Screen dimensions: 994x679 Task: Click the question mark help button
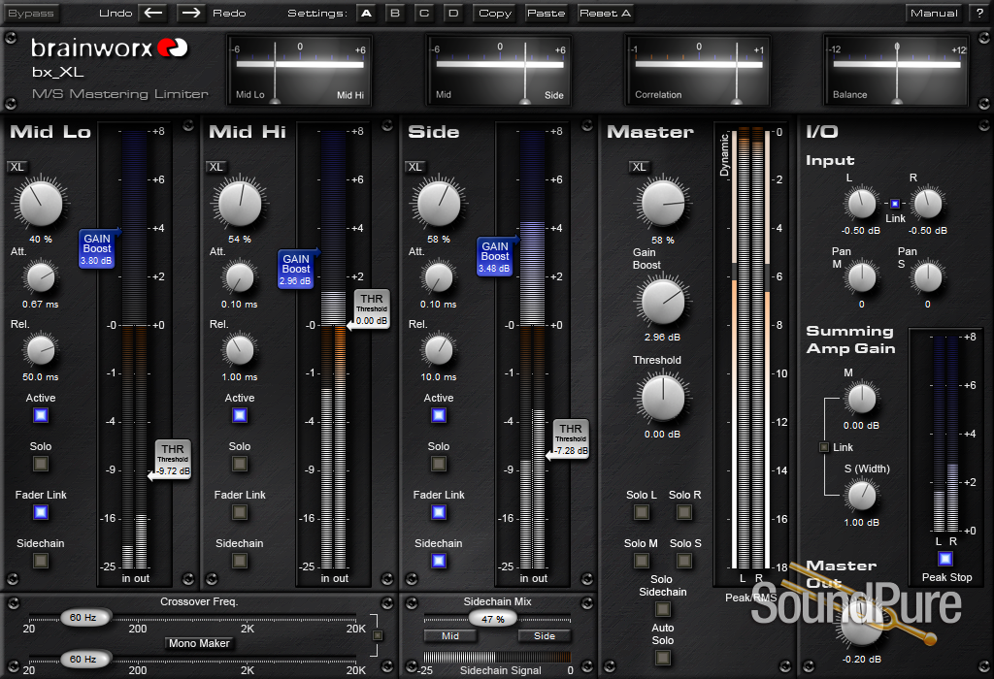[979, 13]
